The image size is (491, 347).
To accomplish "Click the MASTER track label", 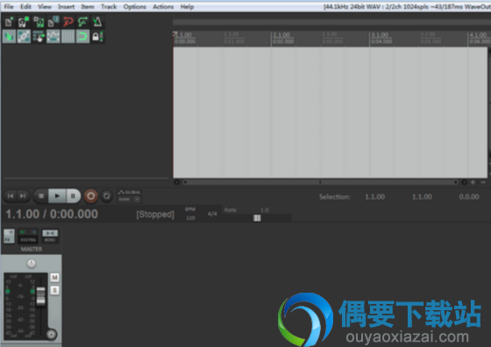I will pos(32,250).
